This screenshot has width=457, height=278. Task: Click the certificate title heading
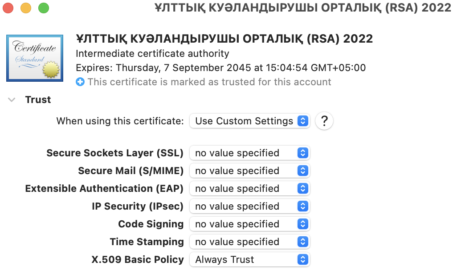[x=224, y=39]
